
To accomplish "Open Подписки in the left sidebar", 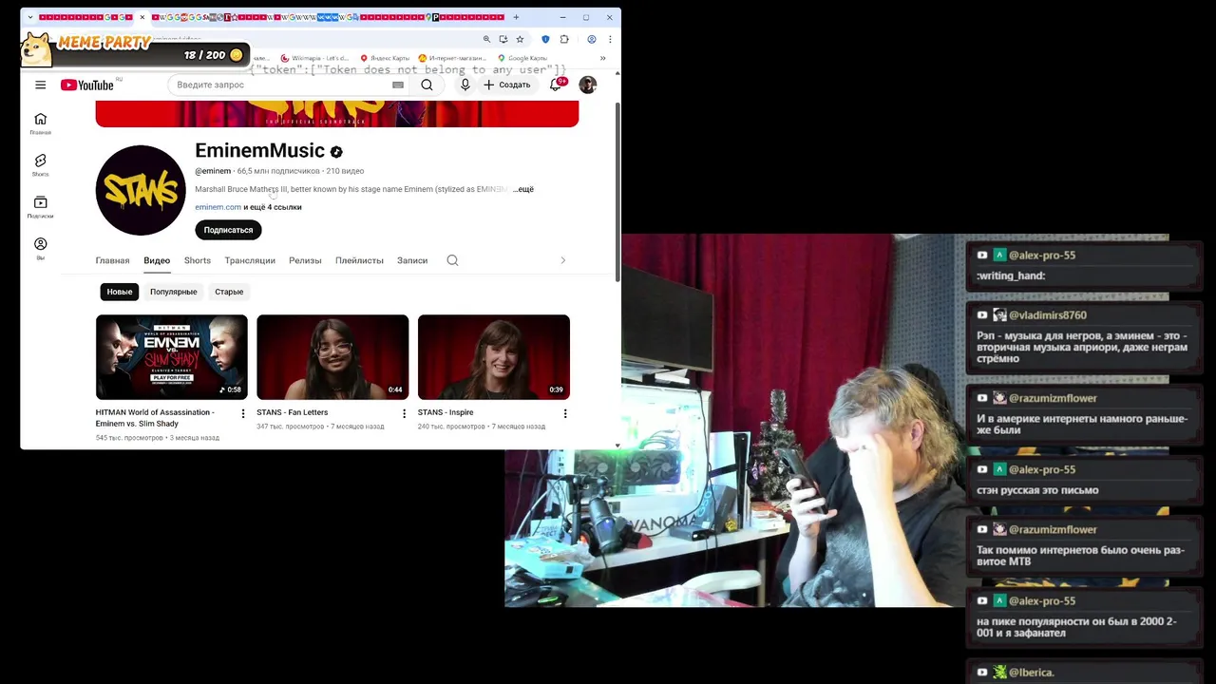I will point(40,207).
